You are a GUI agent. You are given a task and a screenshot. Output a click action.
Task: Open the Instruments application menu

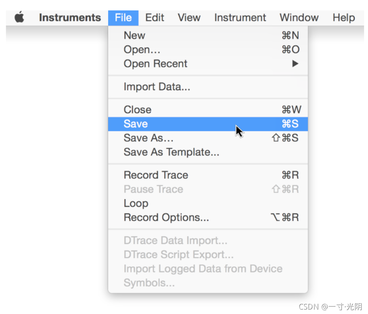[x=70, y=18]
